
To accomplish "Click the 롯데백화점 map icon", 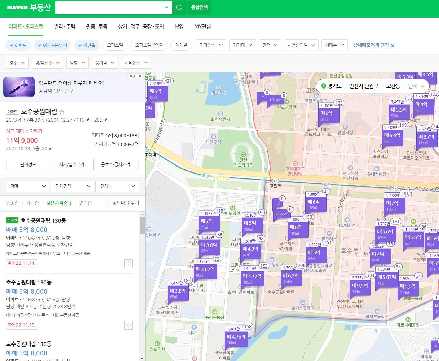I will coord(377,169).
